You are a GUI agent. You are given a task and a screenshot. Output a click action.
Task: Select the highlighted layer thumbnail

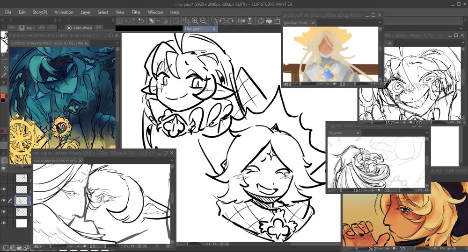[21, 201]
